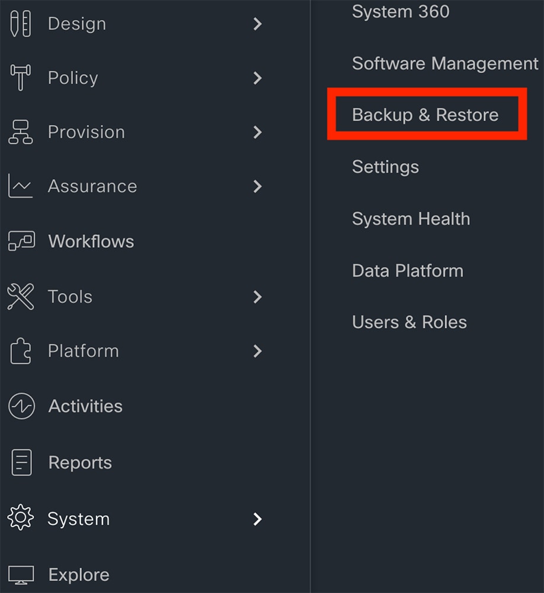Click the Assurance line chart icon

coord(20,186)
